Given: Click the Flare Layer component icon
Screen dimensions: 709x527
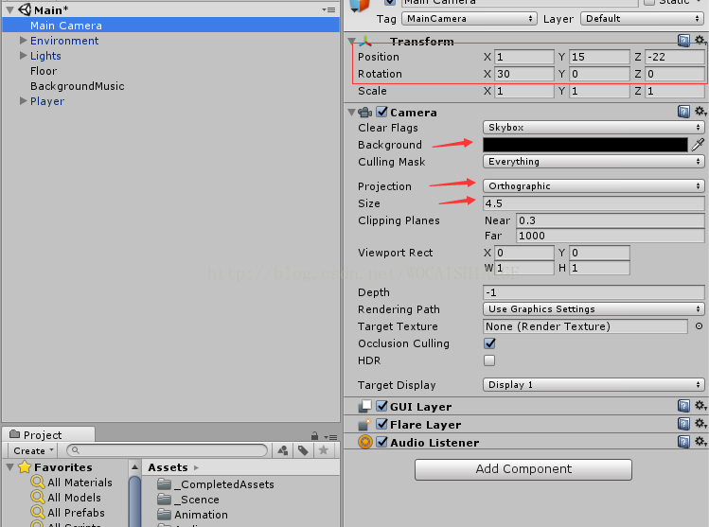Looking at the screenshot, I should click(x=364, y=425).
